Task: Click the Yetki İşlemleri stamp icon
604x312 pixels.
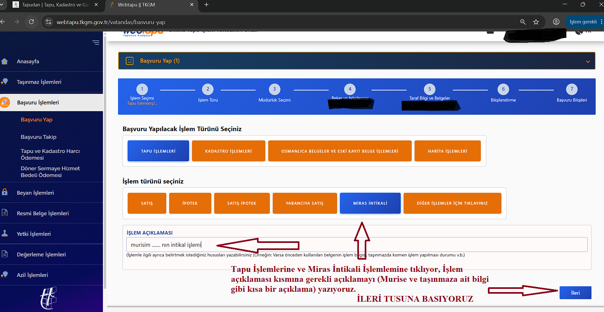Action: (x=5, y=233)
